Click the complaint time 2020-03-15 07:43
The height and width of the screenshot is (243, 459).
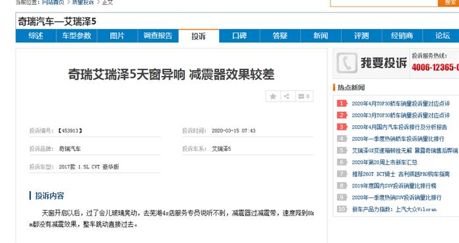click(233, 131)
